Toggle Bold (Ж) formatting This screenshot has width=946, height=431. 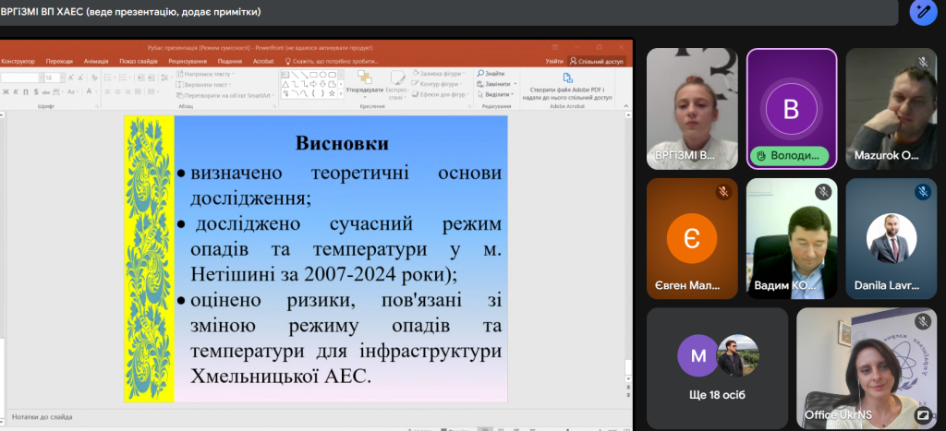tap(5, 92)
